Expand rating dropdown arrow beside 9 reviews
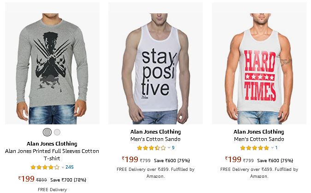 tap(169, 148)
